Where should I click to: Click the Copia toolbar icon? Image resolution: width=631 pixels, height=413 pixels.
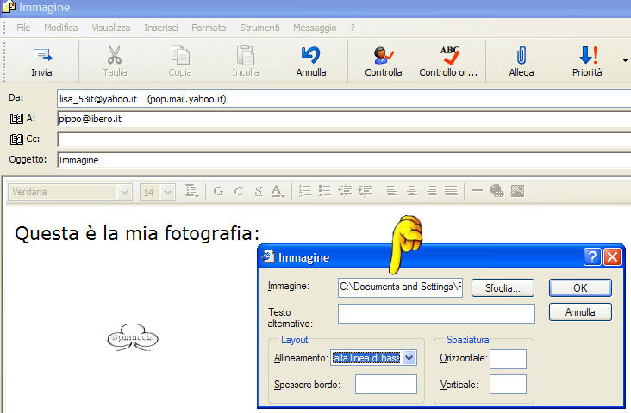click(180, 55)
